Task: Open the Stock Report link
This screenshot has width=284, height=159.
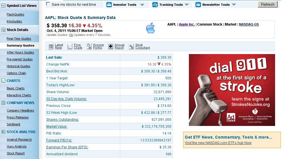Action: (x=16, y=153)
